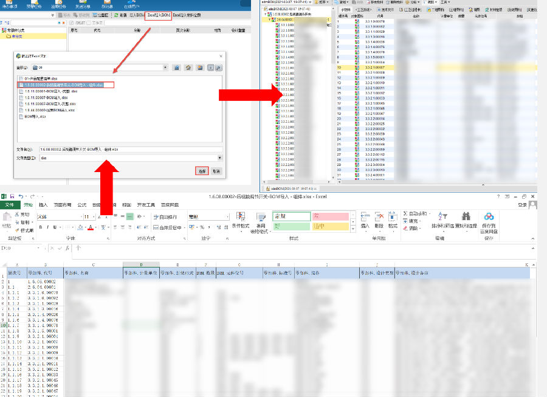Viewport: 547px width, 397px height.
Task: Open the 文件 tab in Excel
Action: pyautogui.click(x=10, y=205)
